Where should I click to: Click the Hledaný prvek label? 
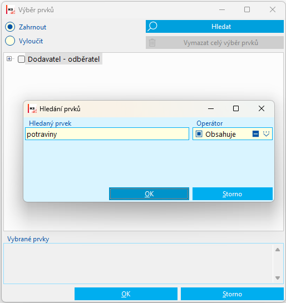(50, 123)
